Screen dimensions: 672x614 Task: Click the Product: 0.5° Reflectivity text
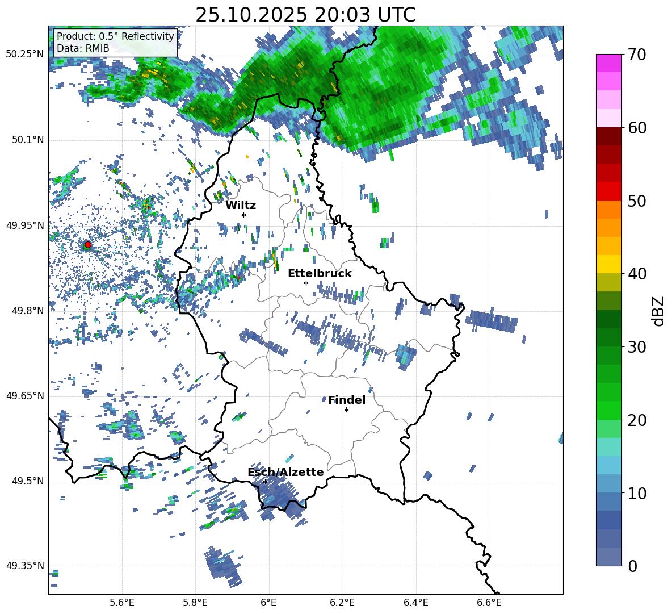tap(115, 36)
